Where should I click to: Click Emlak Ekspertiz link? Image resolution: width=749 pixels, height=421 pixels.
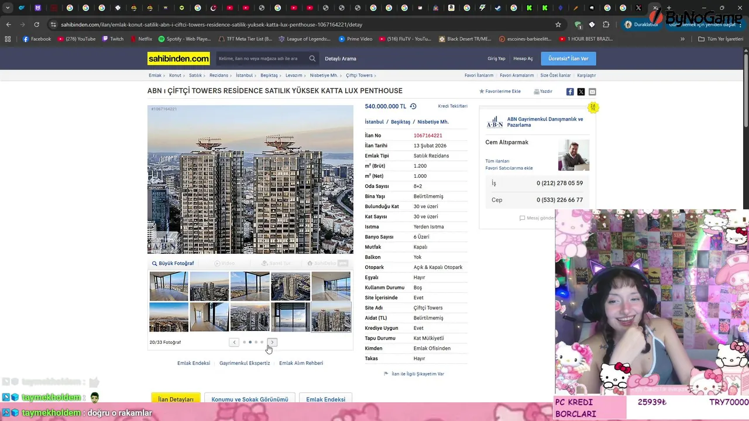pos(245,363)
